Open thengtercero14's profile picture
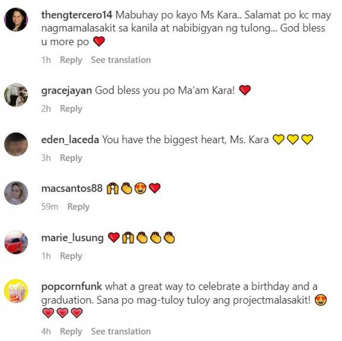This screenshot has height=341, width=342. tap(16, 20)
